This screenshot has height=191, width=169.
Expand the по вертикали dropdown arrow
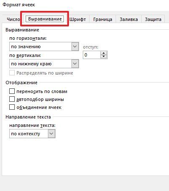(75, 64)
